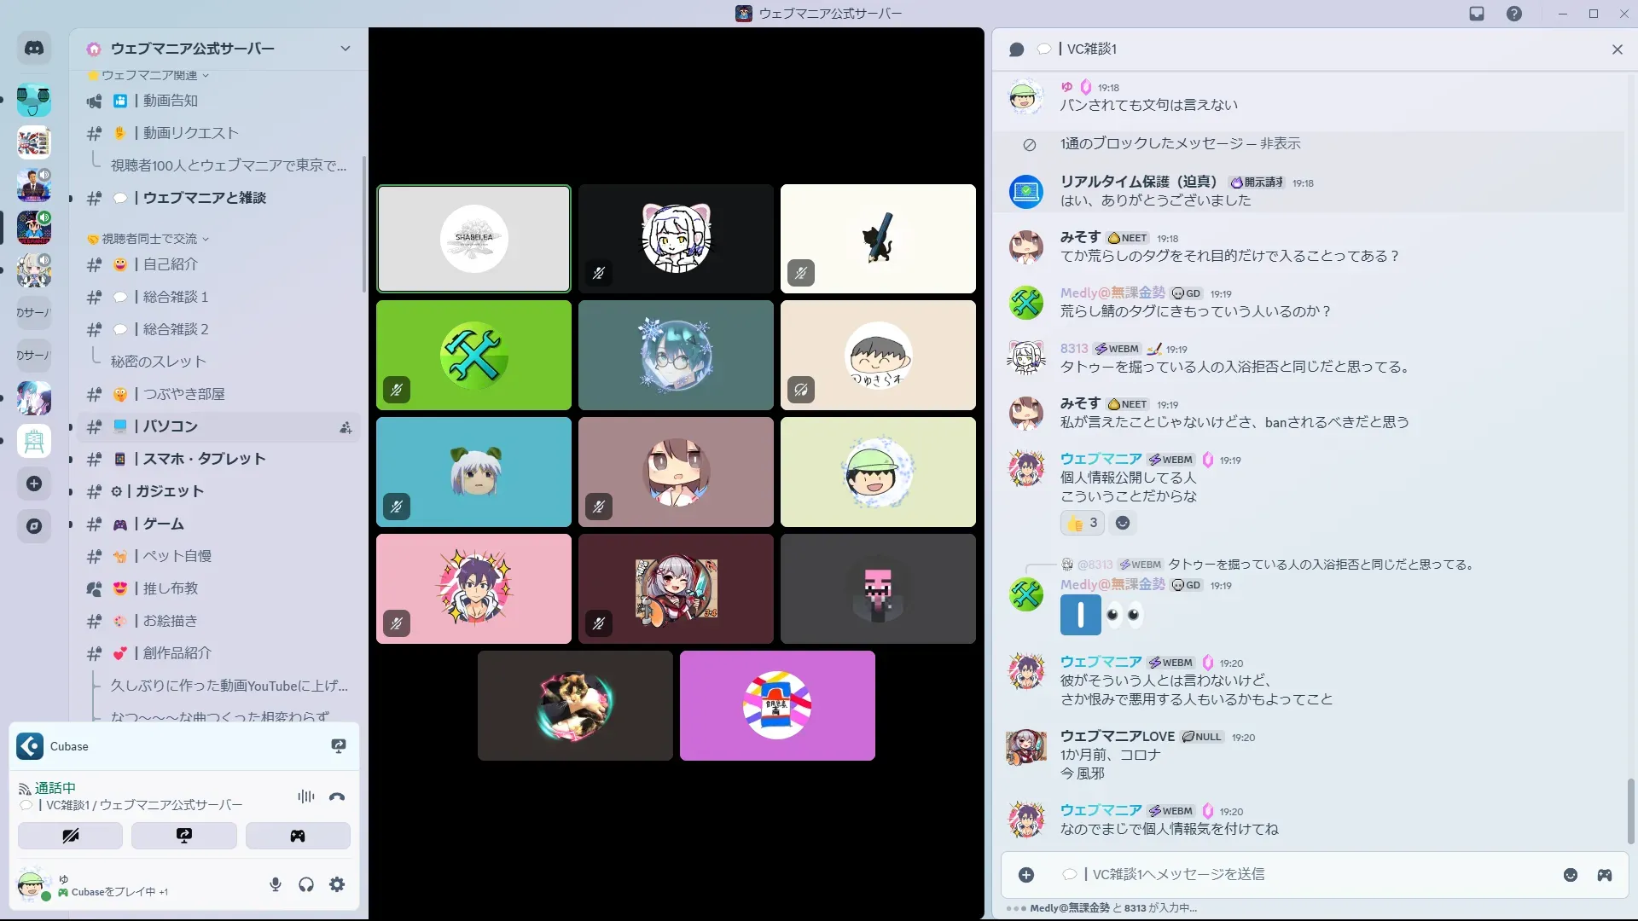Image resolution: width=1638 pixels, height=921 pixels.
Task: Open ウェブマニア公式サーバー server dropdown menu
Action: coord(345,49)
